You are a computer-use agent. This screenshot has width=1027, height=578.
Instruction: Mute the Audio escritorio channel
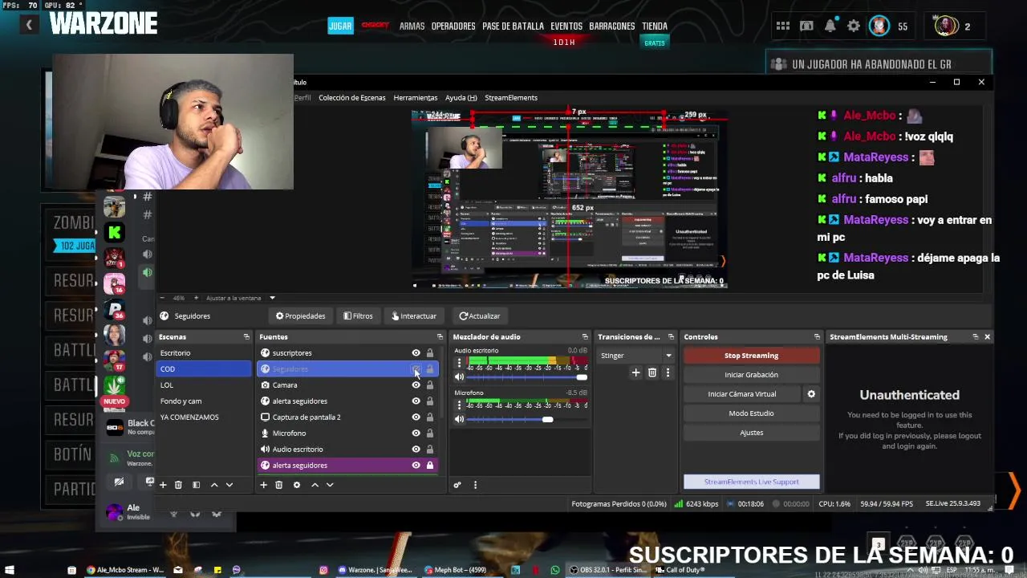click(x=460, y=377)
